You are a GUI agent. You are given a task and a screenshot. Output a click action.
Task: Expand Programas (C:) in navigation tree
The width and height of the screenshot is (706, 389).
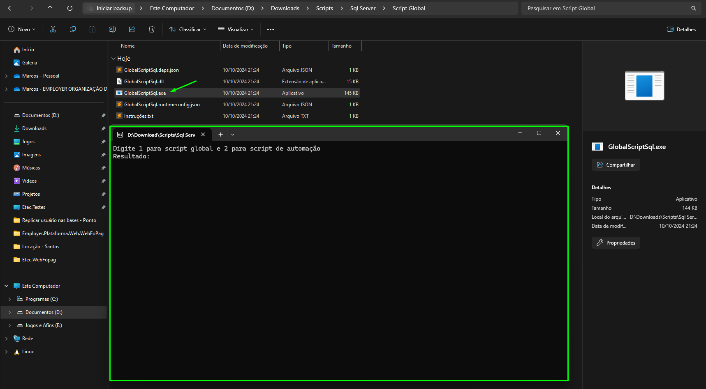10,299
